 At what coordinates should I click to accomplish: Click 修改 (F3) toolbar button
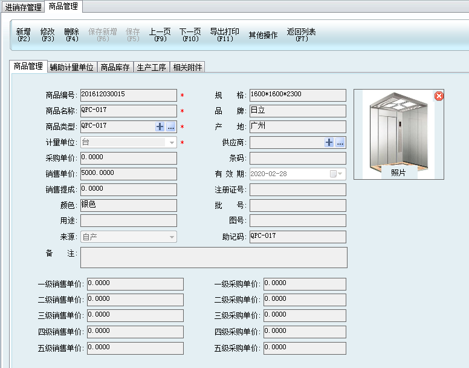[48, 34]
